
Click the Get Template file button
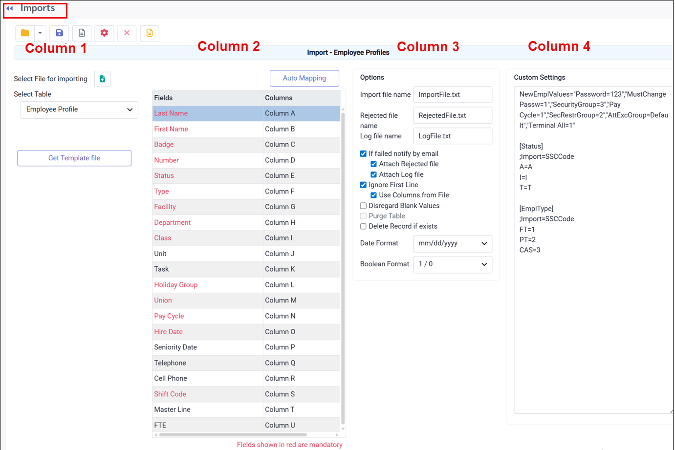tap(74, 158)
